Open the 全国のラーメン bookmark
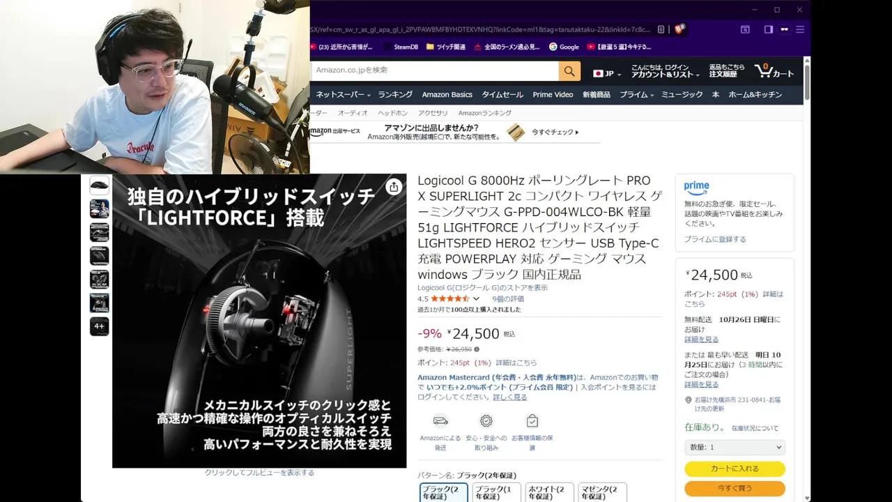 pyautogui.click(x=507, y=47)
